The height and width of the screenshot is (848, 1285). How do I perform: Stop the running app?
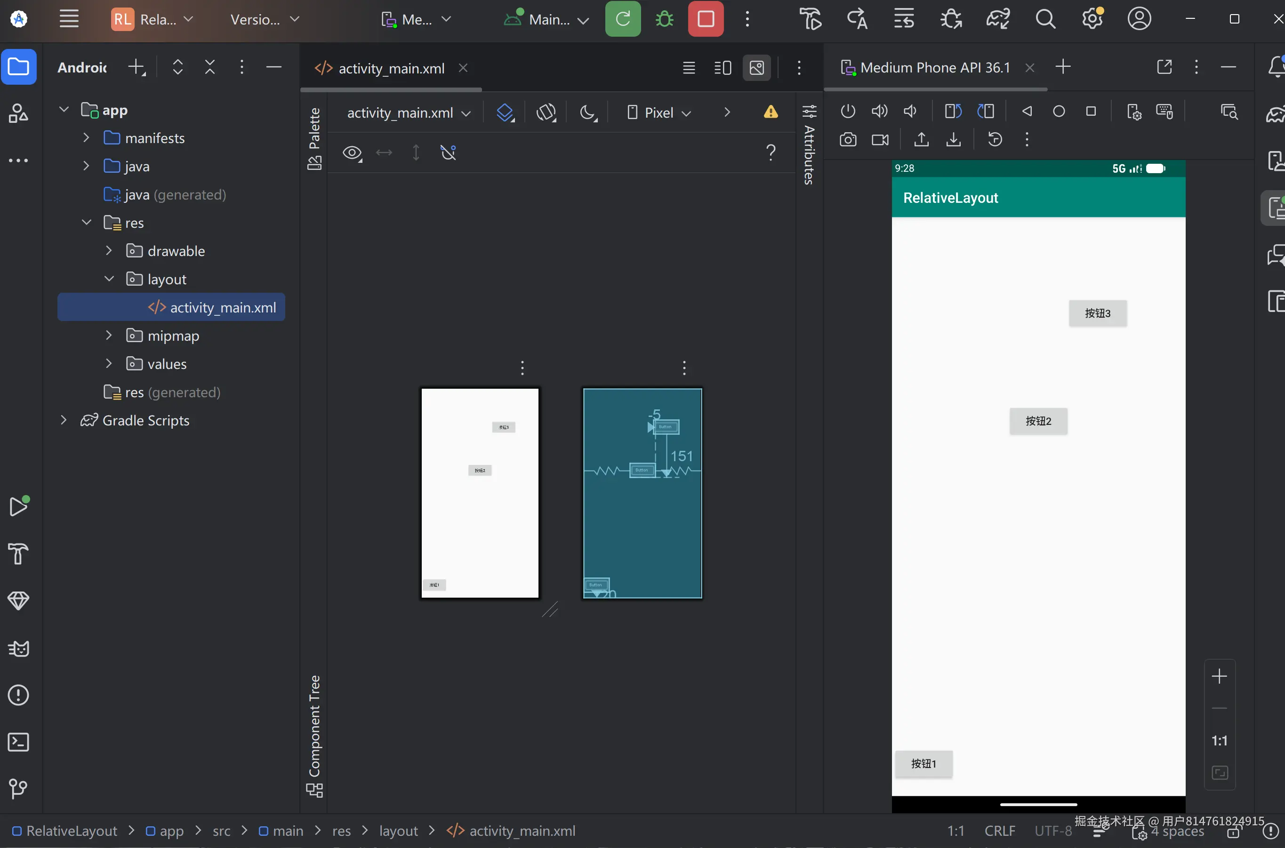706,19
